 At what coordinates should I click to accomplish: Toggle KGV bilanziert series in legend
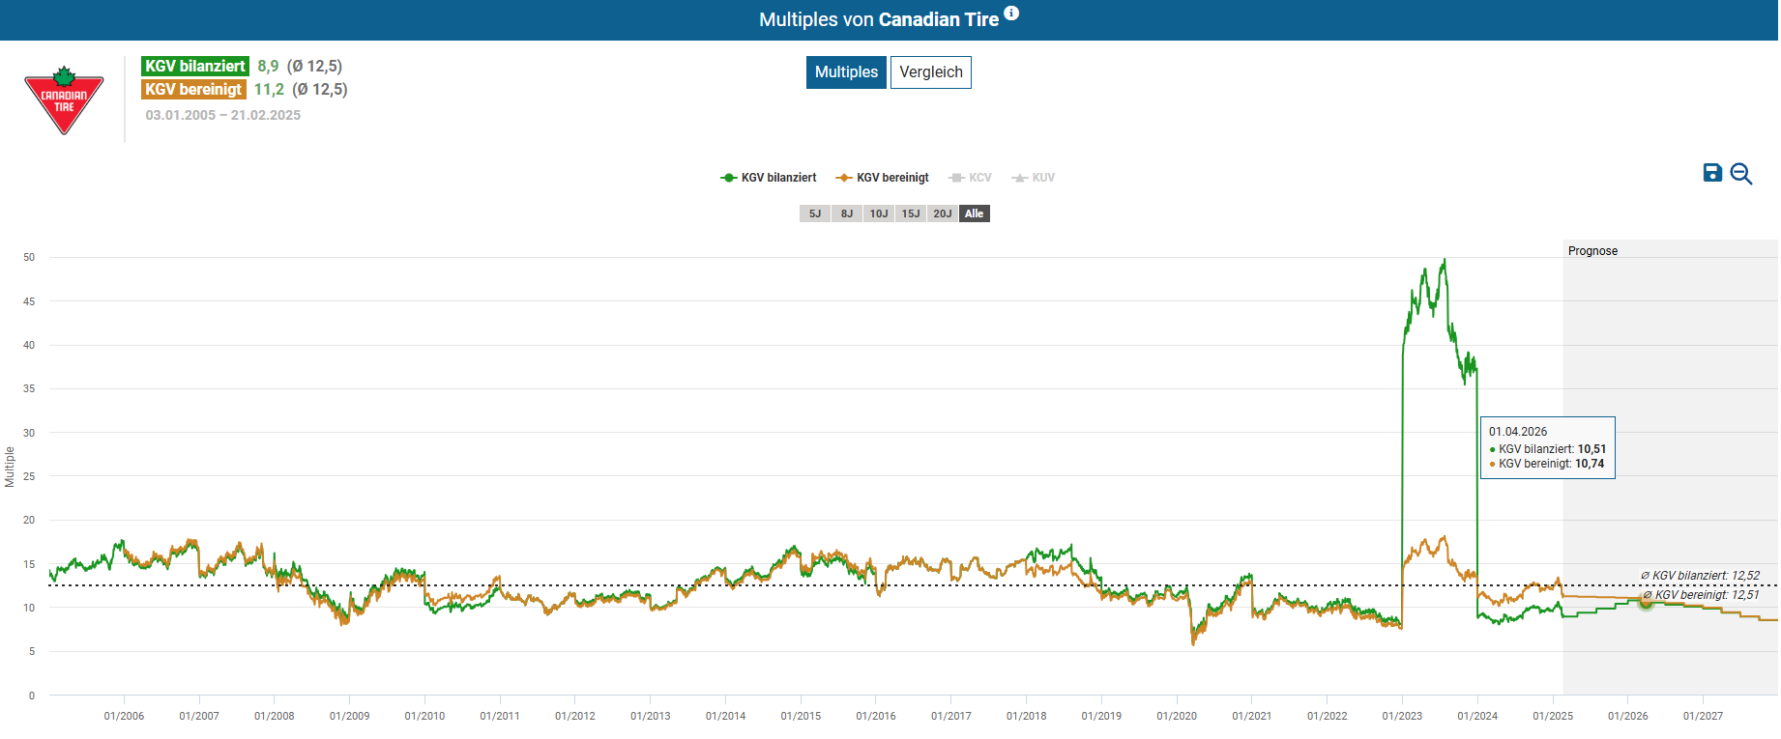[x=769, y=178]
